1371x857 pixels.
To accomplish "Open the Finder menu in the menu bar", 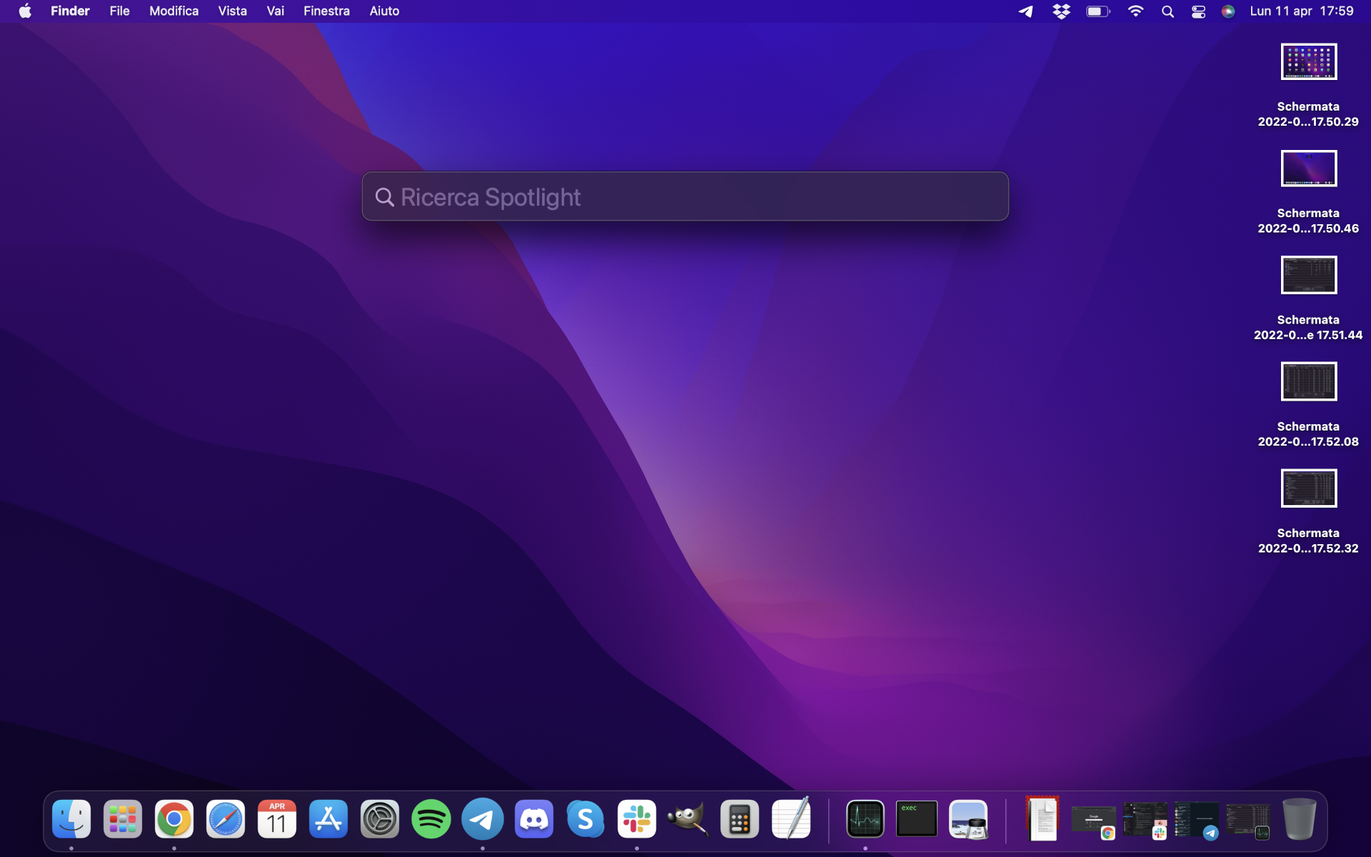I will pos(70,11).
